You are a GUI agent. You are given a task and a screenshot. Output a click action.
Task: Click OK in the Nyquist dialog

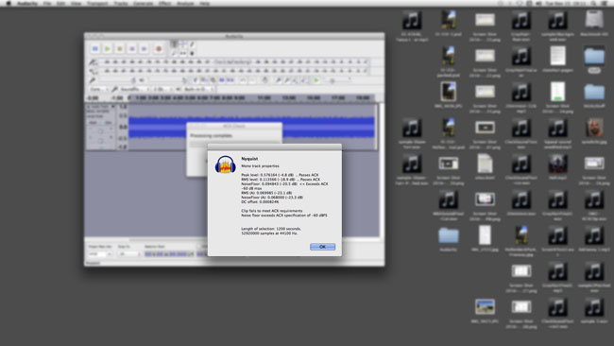pos(322,247)
